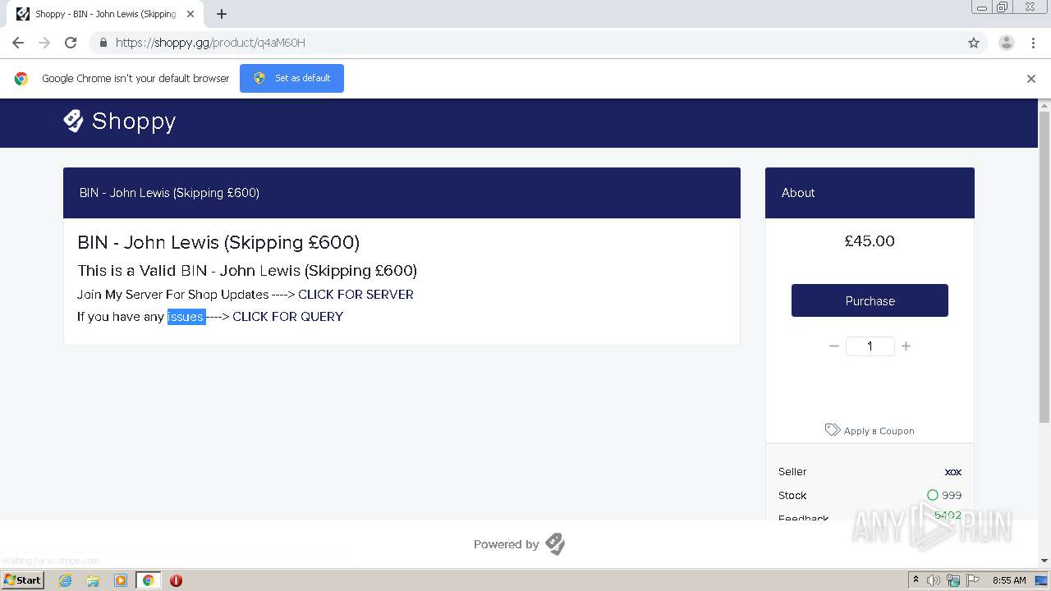Image resolution: width=1051 pixels, height=591 pixels.
Task: Focus the address bar with shoppy.gg URL
Action: pyautogui.click(x=525, y=43)
